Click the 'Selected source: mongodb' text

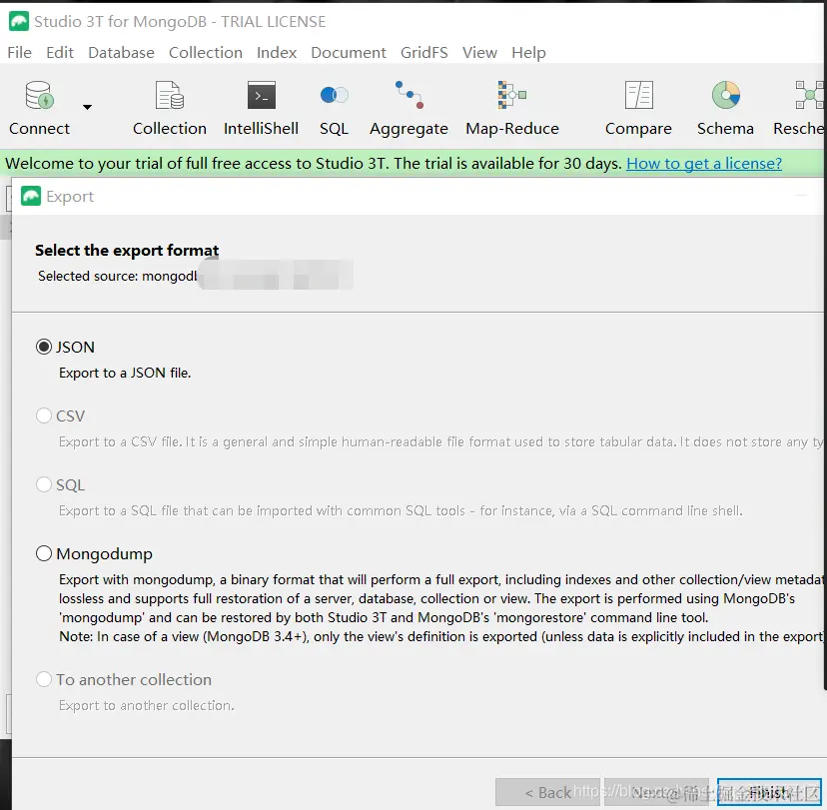coord(117,276)
